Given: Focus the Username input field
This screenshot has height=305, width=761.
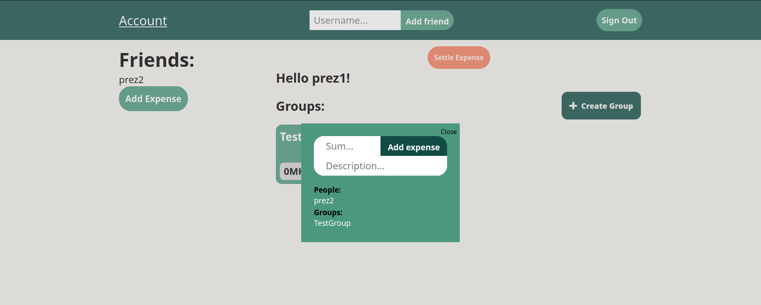Looking at the screenshot, I should pyautogui.click(x=355, y=21).
